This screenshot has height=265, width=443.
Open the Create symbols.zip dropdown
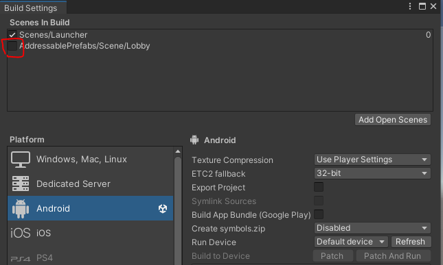[372, 228]
